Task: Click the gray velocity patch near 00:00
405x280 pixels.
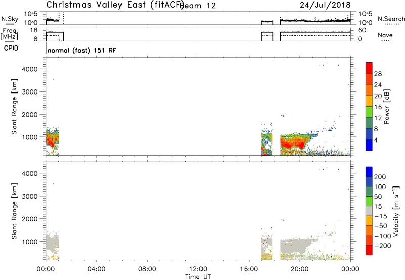Action: [53, 244]
